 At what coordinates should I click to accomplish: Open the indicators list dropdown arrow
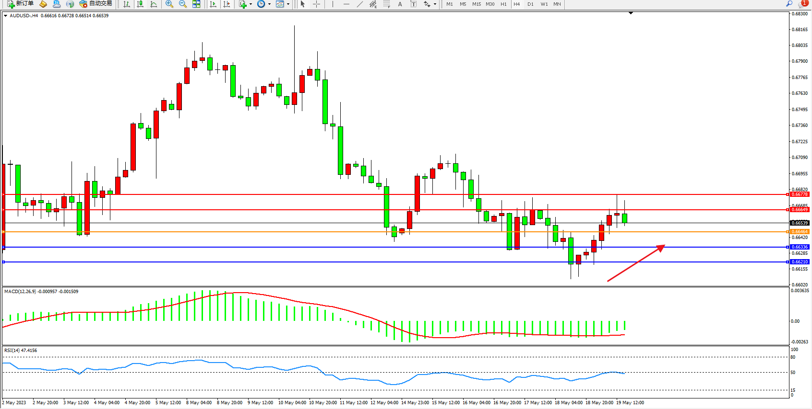coord(251,4)
